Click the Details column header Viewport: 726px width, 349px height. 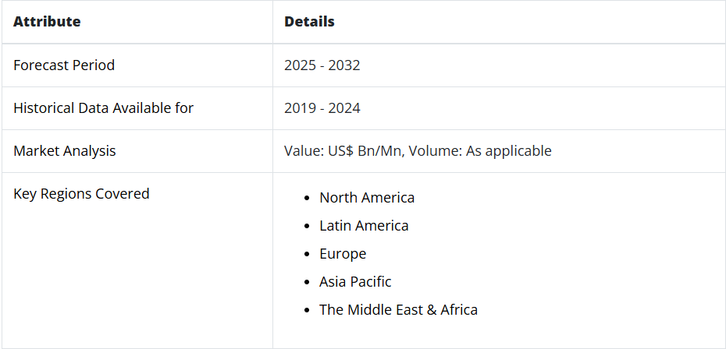(x=309, y=22)
